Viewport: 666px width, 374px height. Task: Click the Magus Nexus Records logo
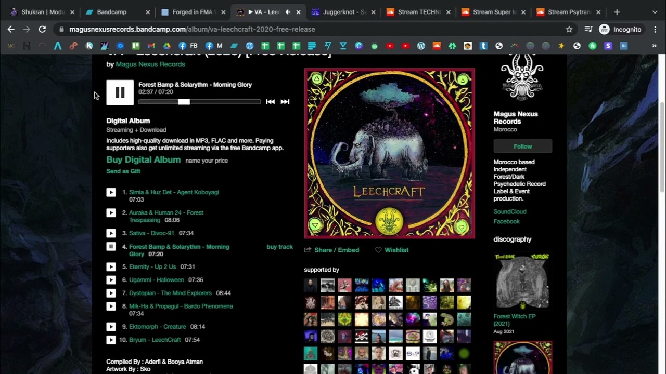pos(522,78)
